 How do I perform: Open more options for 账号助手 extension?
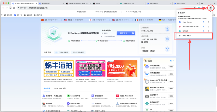tap(208, 30)
